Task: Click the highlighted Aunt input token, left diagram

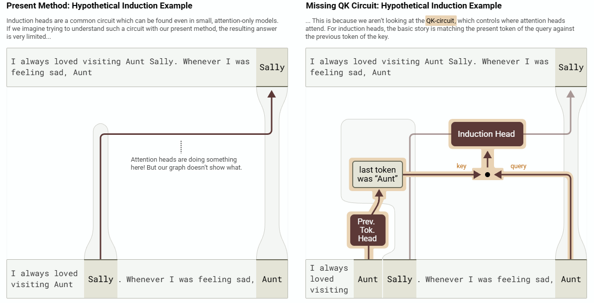Action: pyautogui.click(x=272, y=279)
